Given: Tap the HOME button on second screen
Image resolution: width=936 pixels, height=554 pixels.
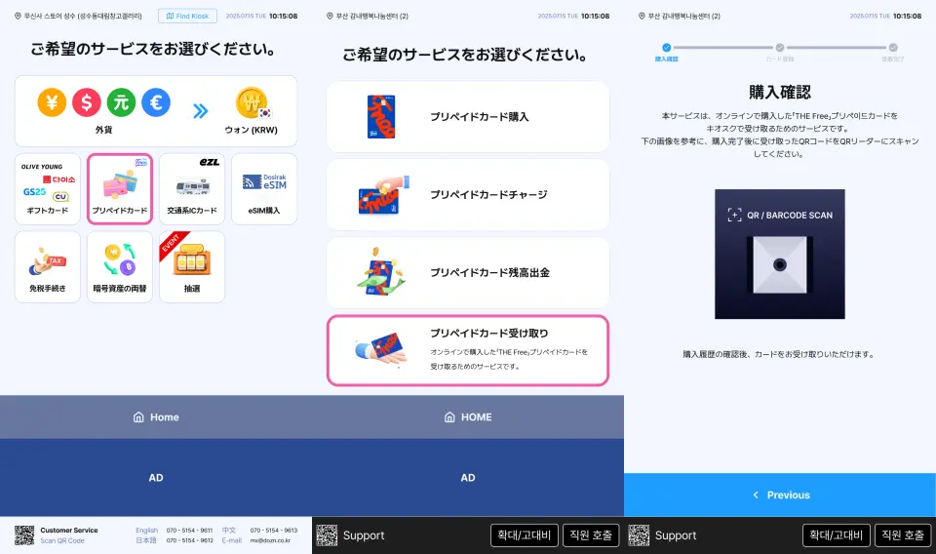Looking at the screenshot, I should pyautogui.click(x=468, y=416).
